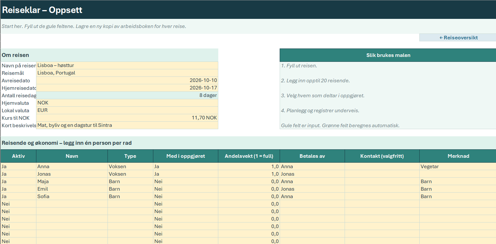
Task: Select the Hjemvaluta cell NOK
Action: (127, 103)
